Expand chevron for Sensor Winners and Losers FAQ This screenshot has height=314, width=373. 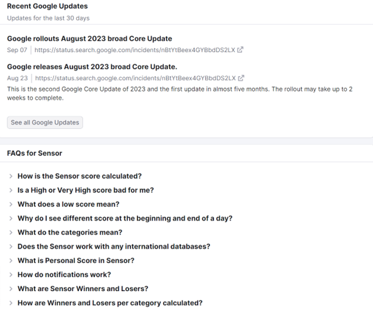pos(11,289)
